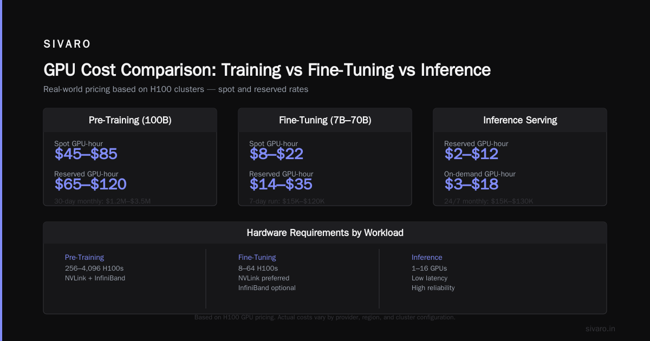The image size is (650, 341).
Task: Click the 24/7 monthly cost note
Action: tap(489, 201)
